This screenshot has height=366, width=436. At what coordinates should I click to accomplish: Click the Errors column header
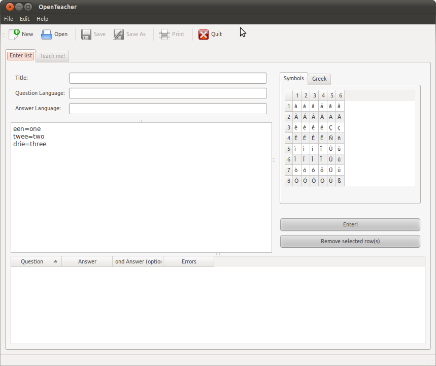[x=189, y=261]
